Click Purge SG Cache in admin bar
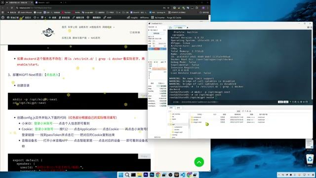 [174, 18]
